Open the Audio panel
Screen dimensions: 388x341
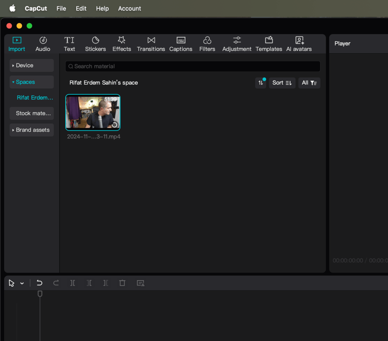click(43, 44)
